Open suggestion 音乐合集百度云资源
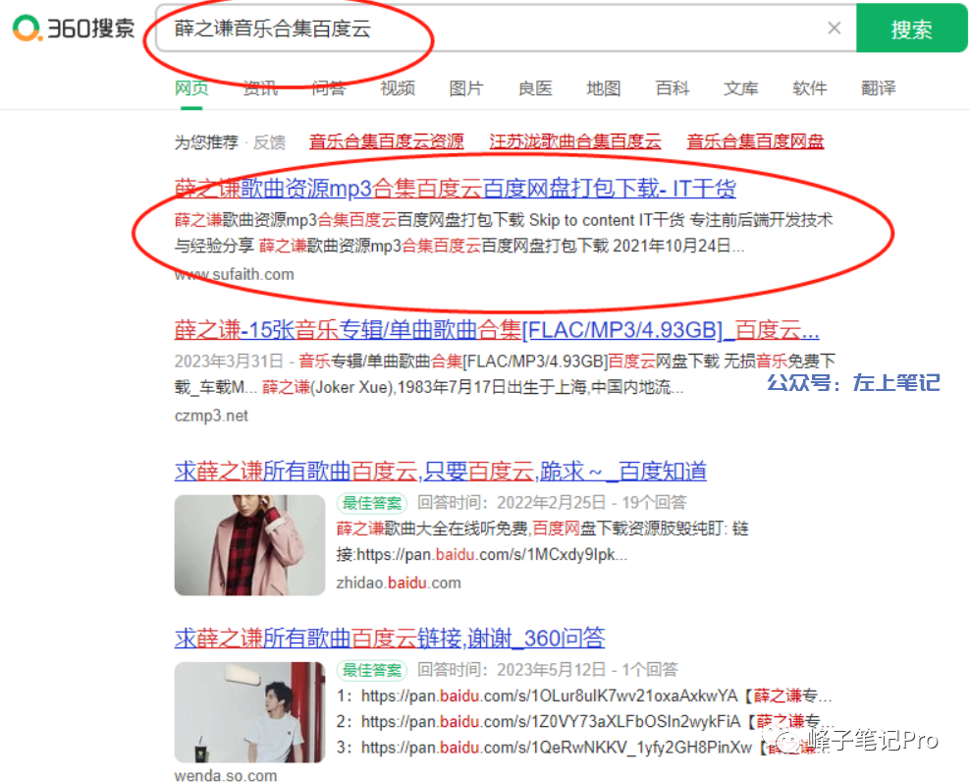The image size is (970, 782). (x=386, y=141)
